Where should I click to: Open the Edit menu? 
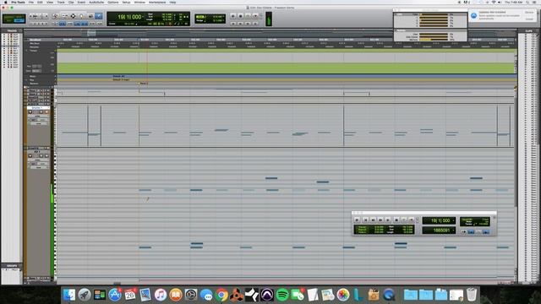(x=40, y=2)
